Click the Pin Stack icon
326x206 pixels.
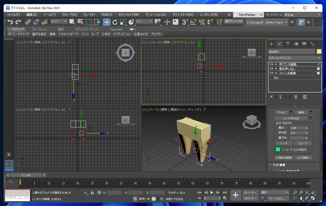271,97
